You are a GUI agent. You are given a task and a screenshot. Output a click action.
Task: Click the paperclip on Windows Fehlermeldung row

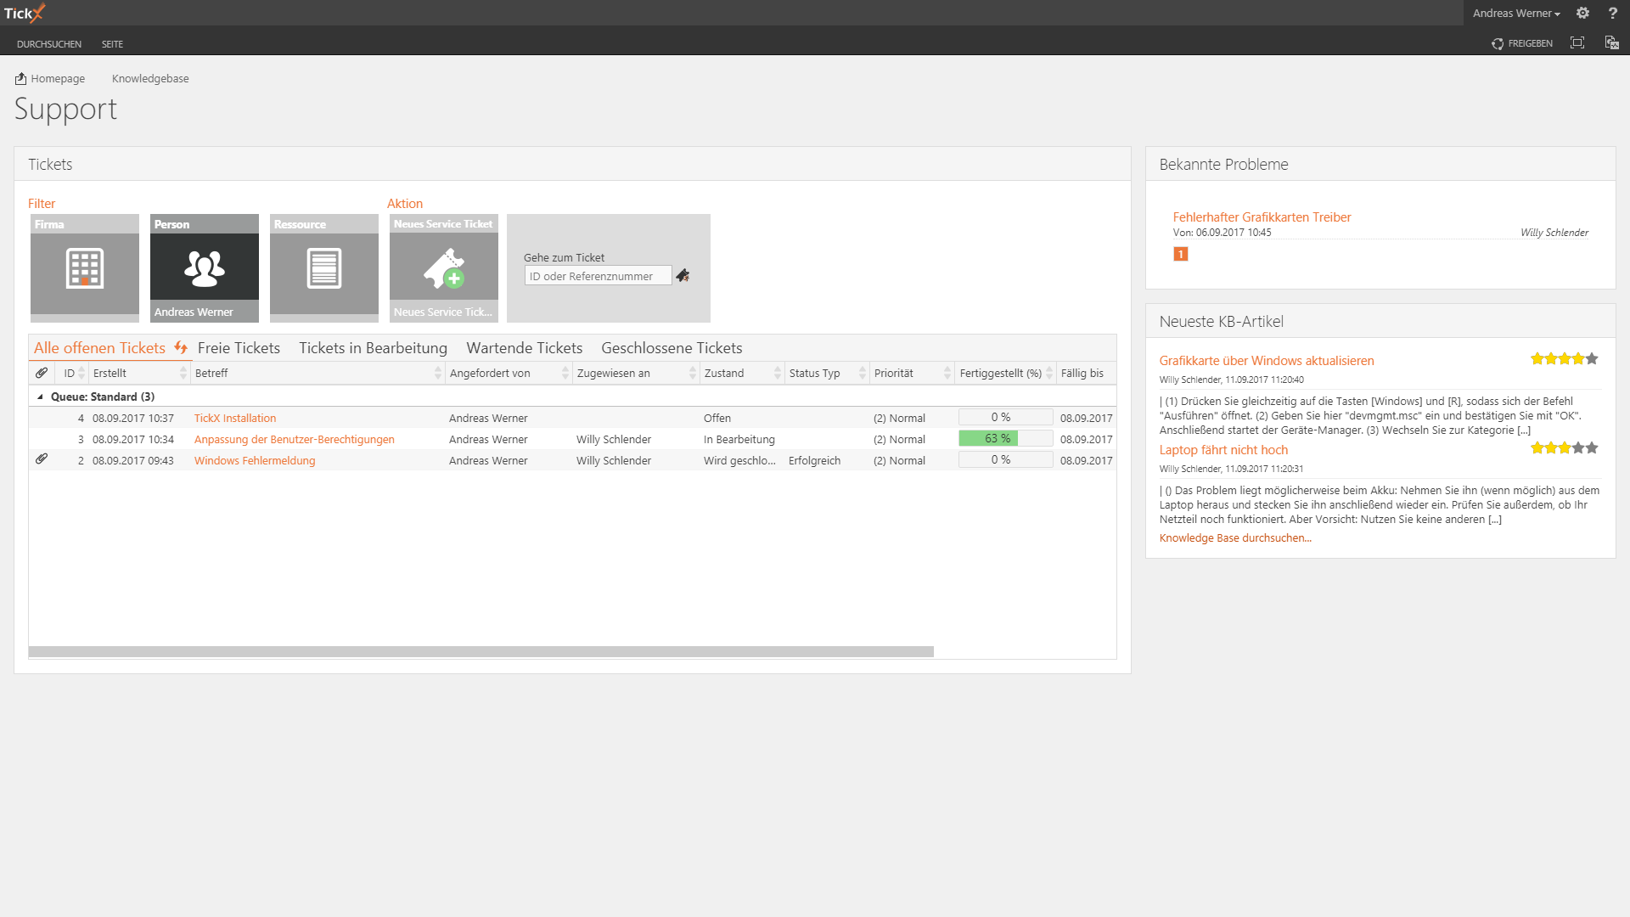pos(41,459)
